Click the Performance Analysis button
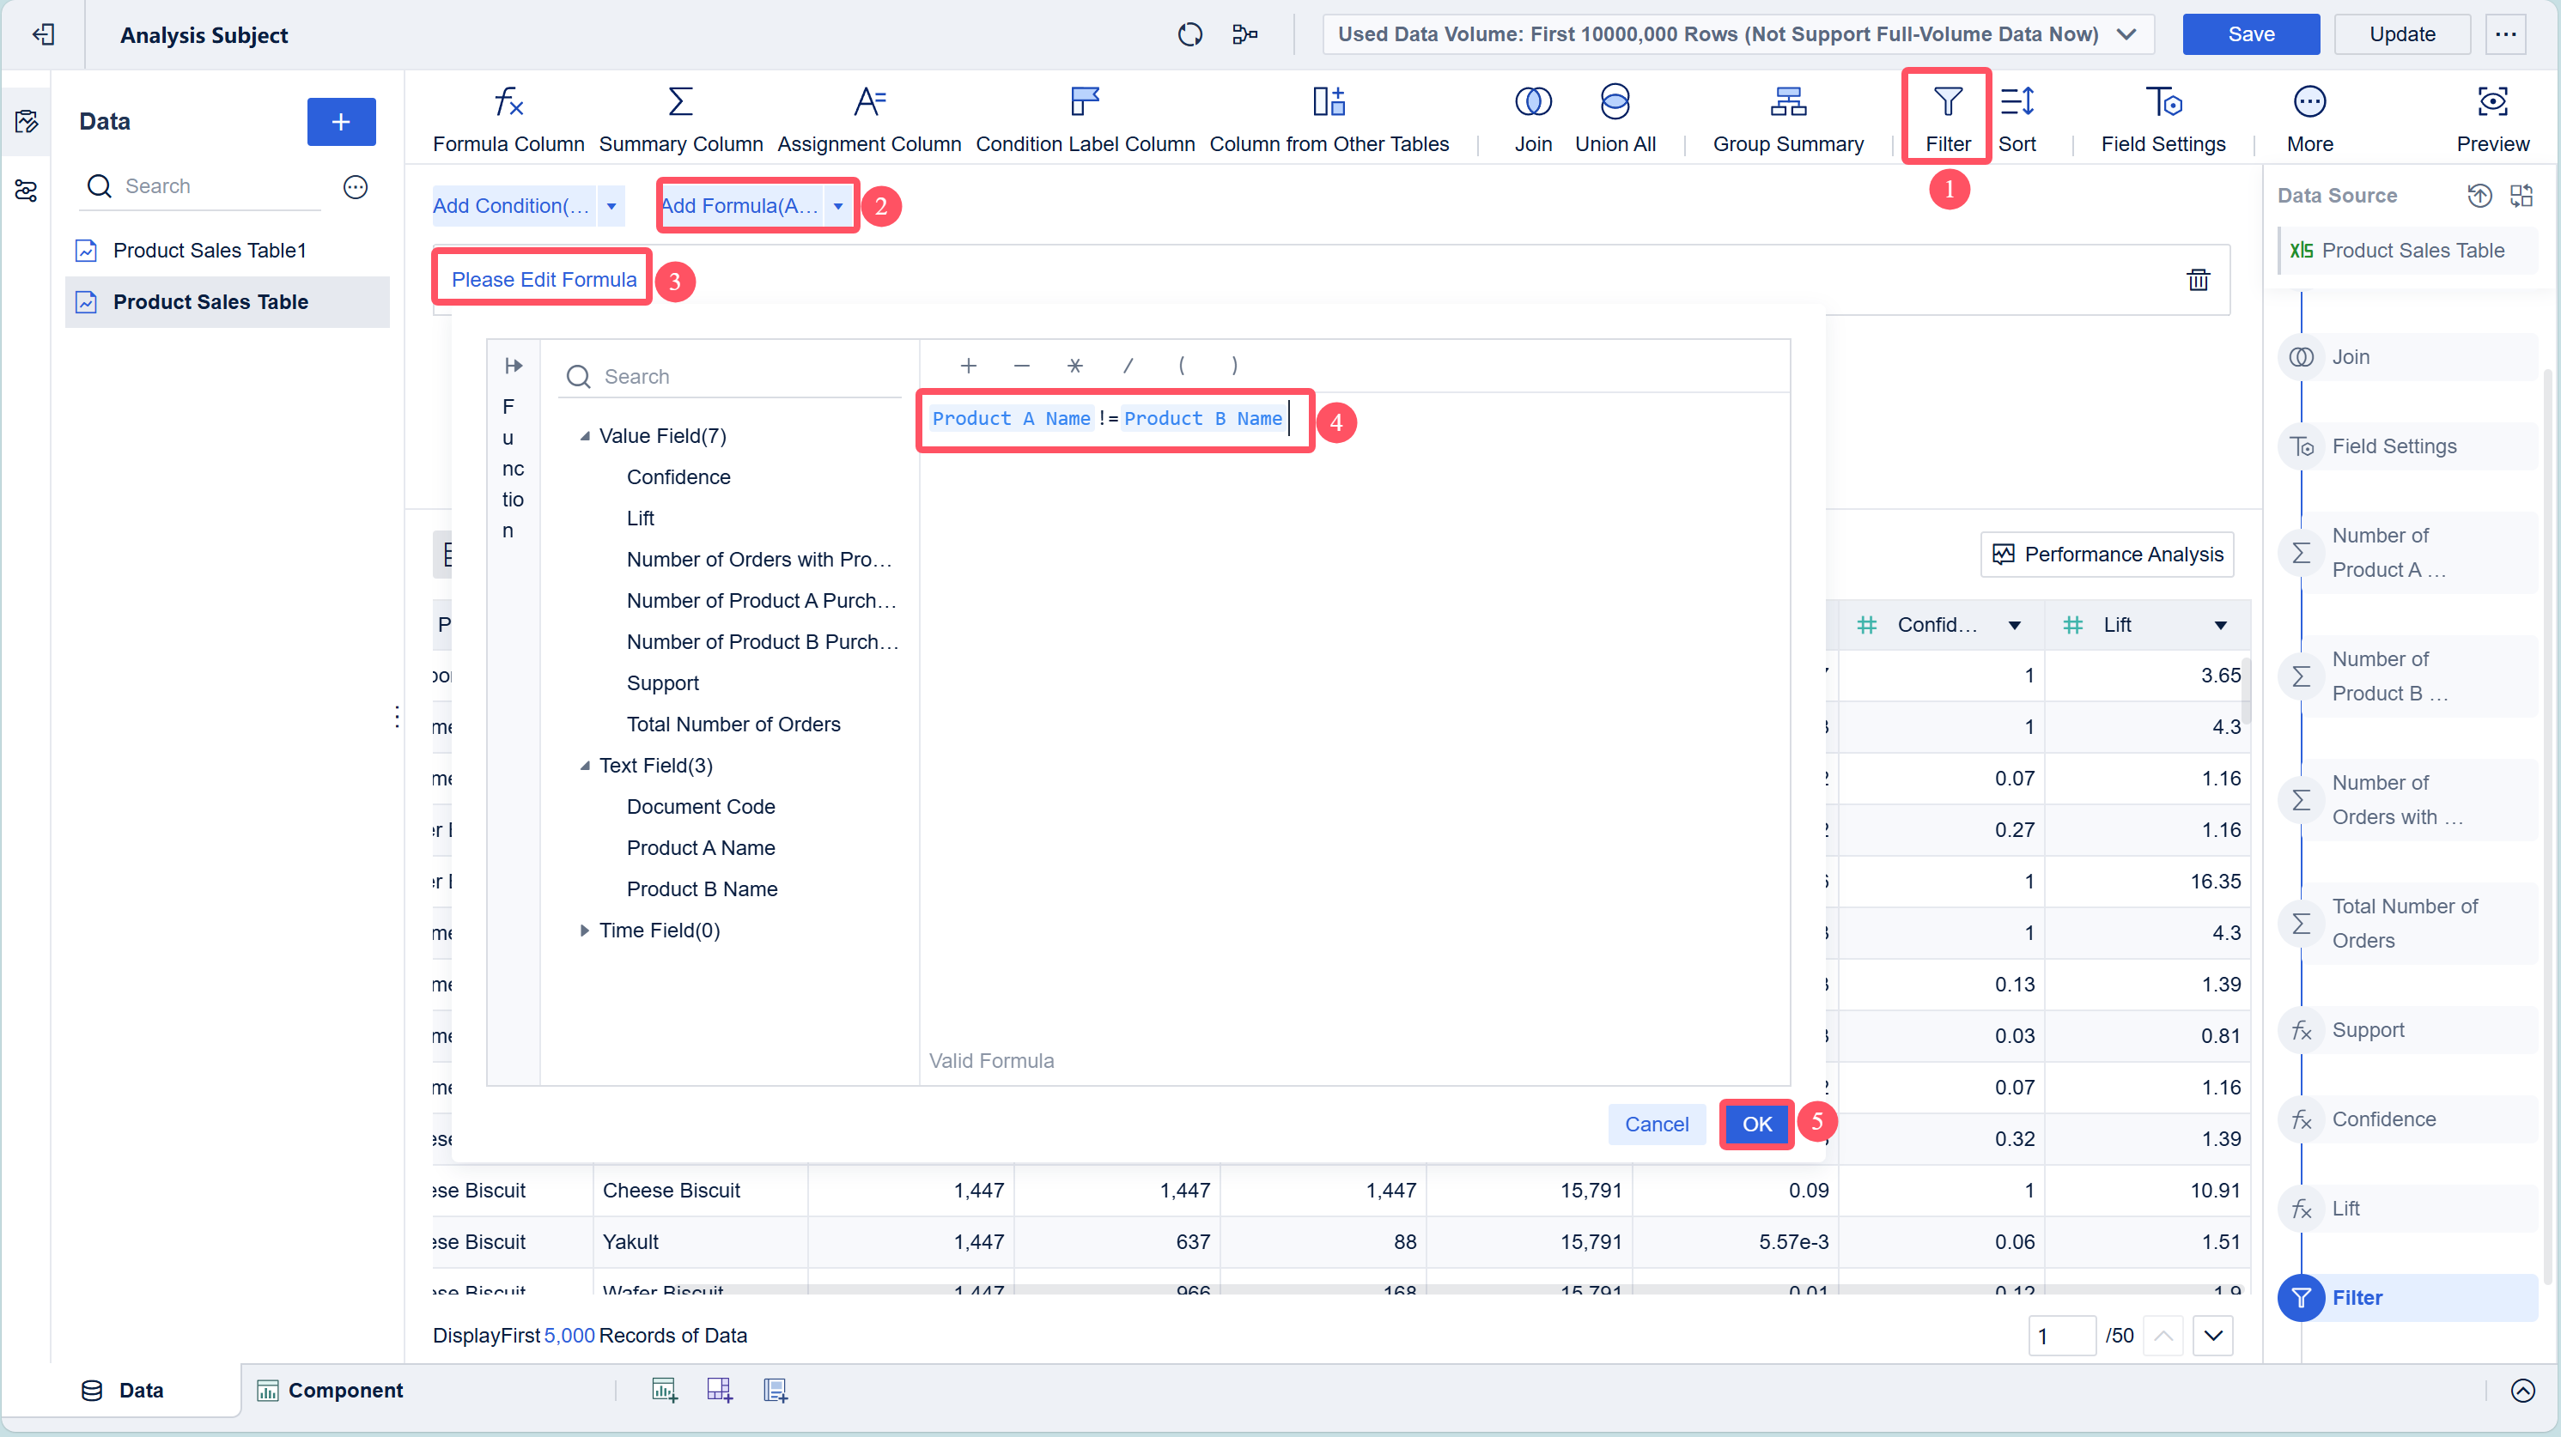Viewport: 2561px width, 1437px height. 2106,555
